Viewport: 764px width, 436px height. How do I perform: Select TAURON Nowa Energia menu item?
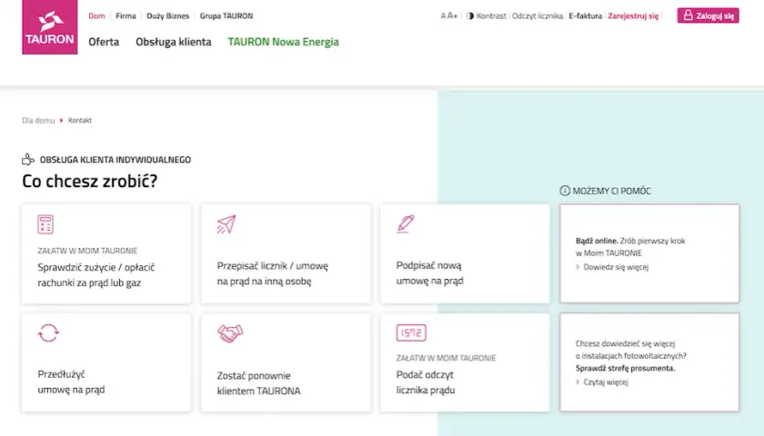click(x=283, y=42)
